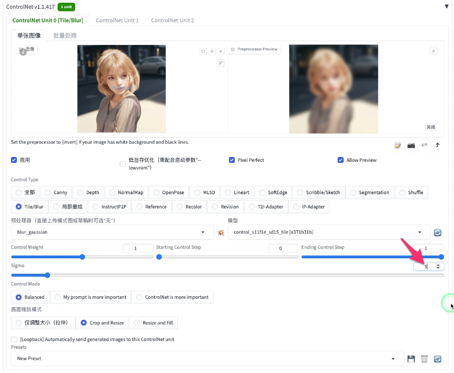Select MLSD control type
The image size is (454, 373).
pyautogui.click(x=205, y=193)
